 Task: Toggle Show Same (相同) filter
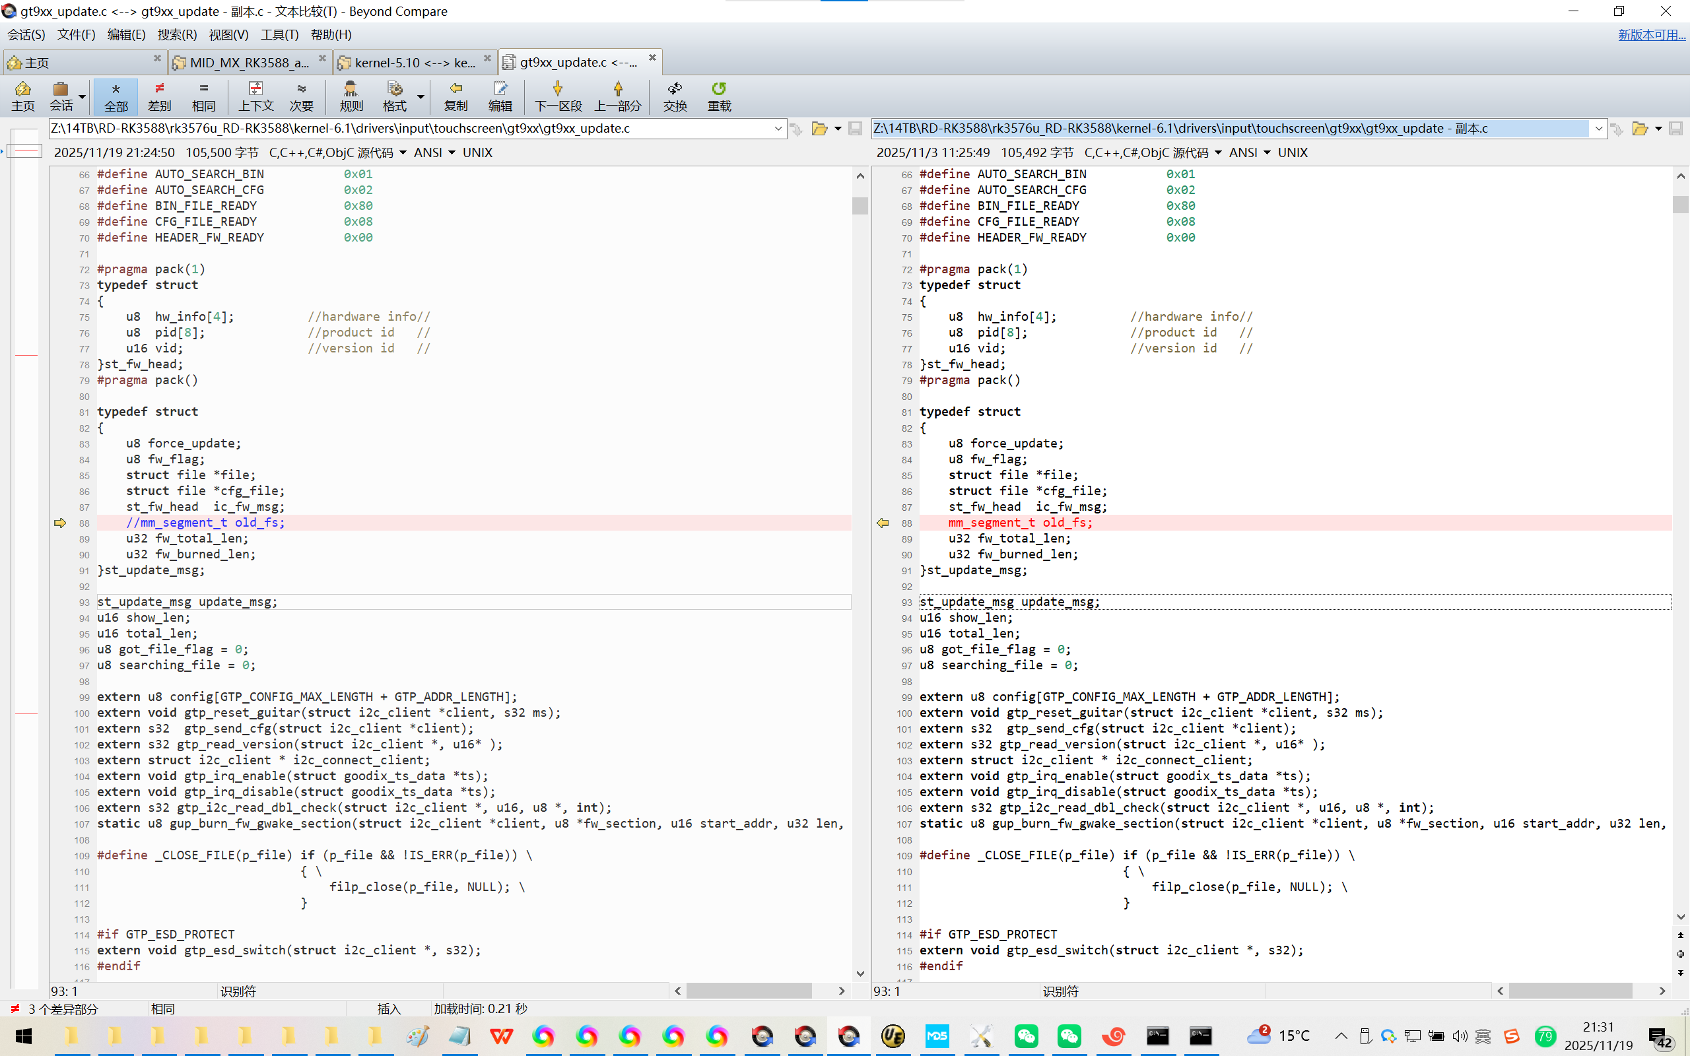[203, 96]
